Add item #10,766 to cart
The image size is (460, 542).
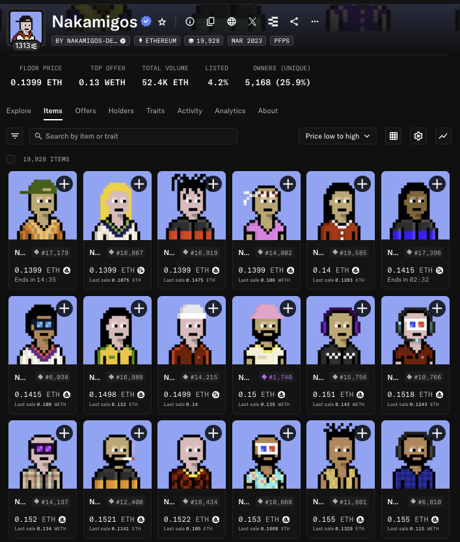[437, 308]
